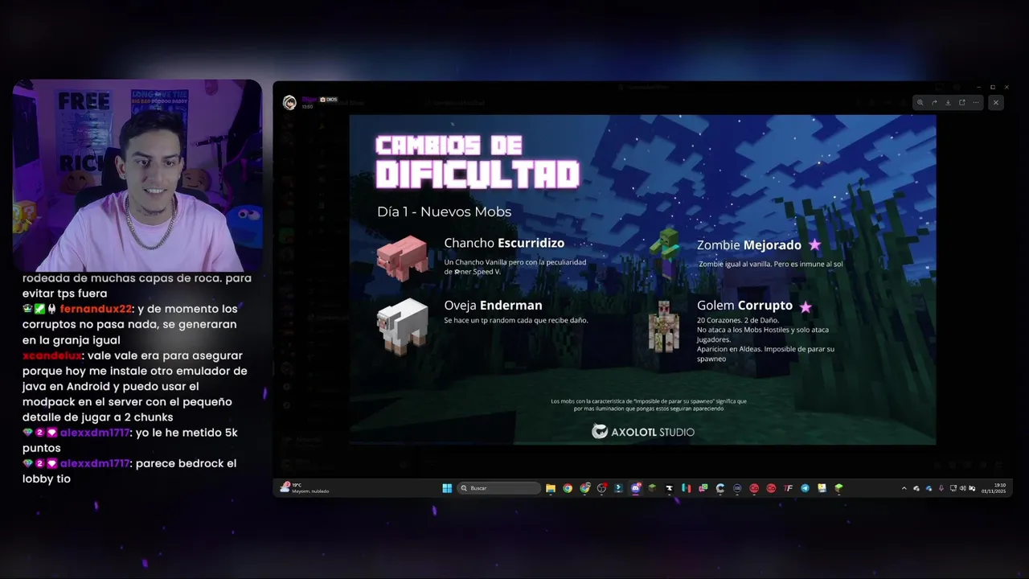Screen dimensions: 1029x579
Task: Open the TF taskbar app icon
Action: click(788, 488)
